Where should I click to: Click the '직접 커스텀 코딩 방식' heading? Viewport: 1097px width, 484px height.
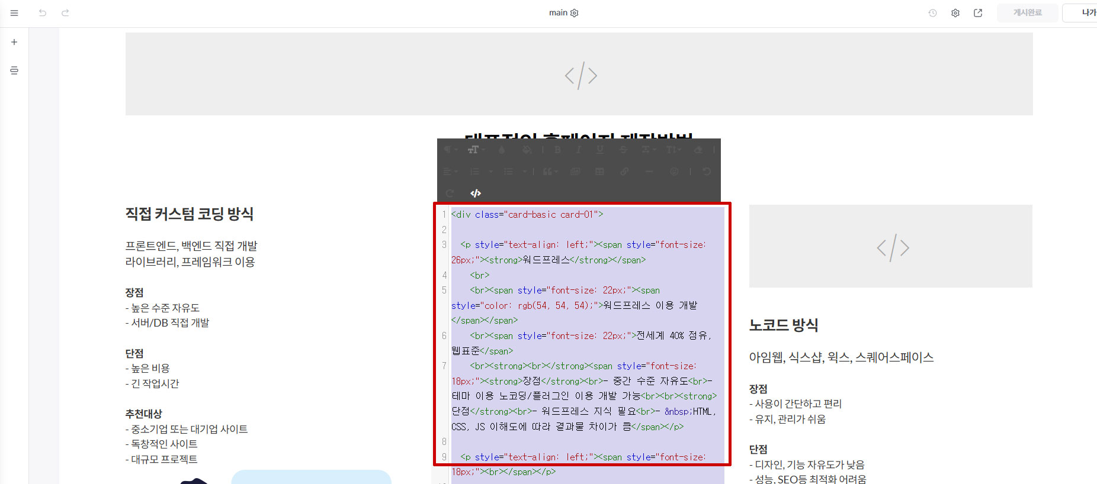tap(190, 214)
